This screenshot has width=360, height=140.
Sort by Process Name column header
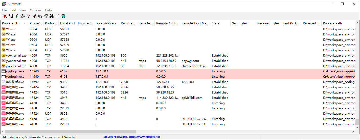tap(14, 23)
